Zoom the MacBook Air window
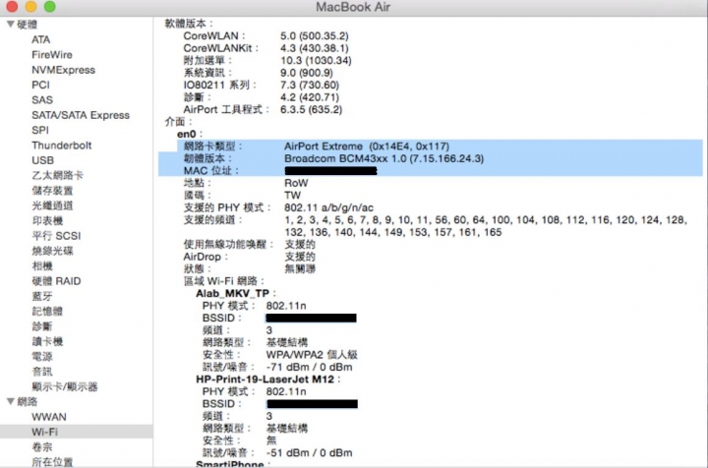 click(x=50, y=6)
